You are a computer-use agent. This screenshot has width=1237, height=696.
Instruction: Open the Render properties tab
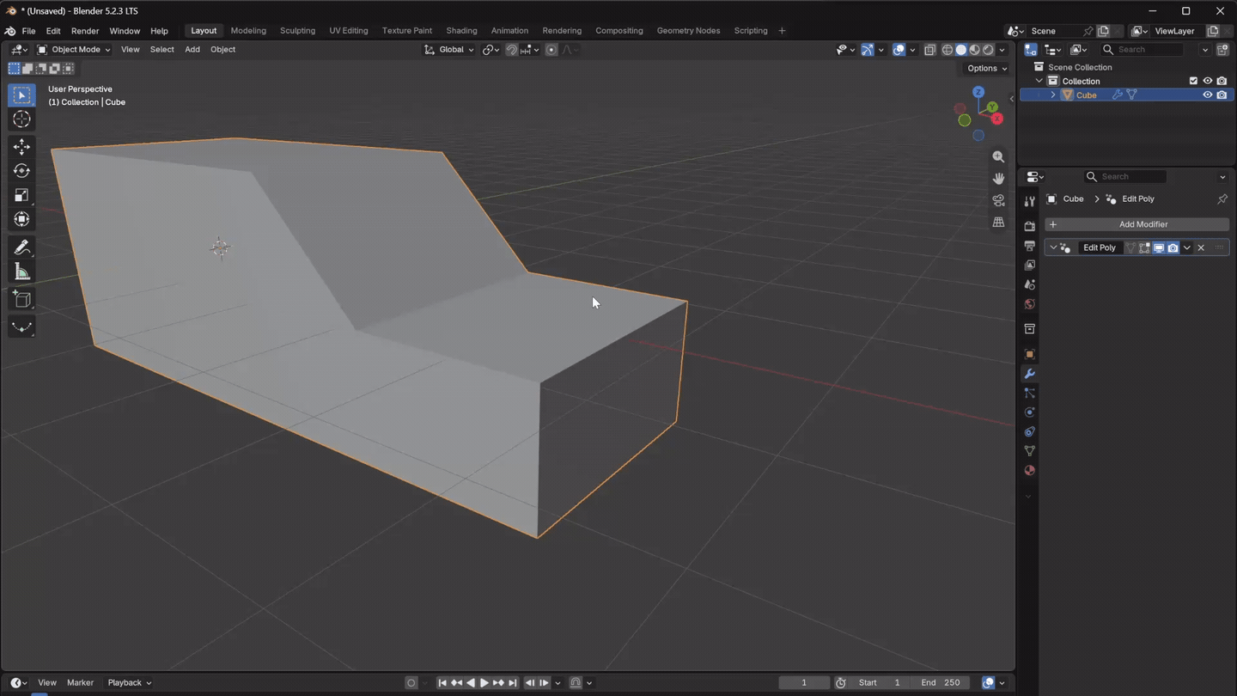click(1029, 226)
